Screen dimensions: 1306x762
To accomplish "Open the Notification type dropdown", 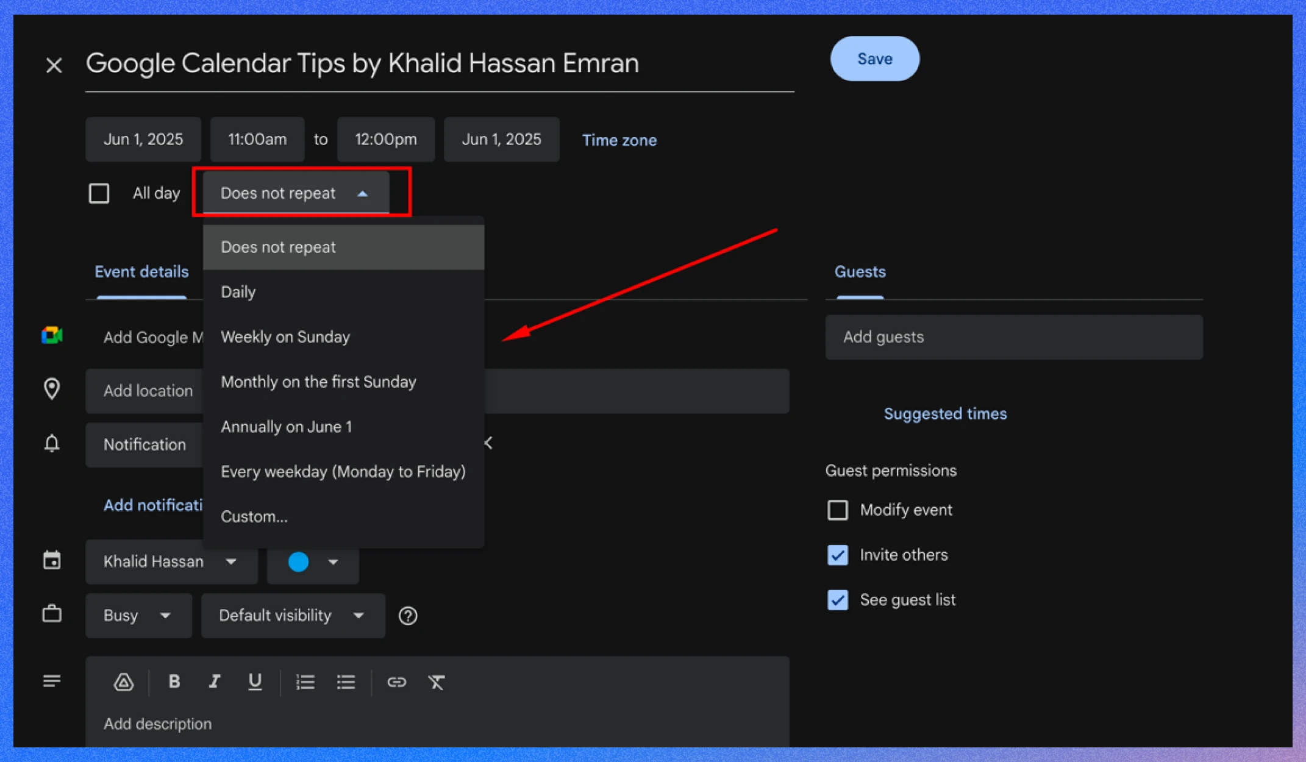I will point(145,444).
